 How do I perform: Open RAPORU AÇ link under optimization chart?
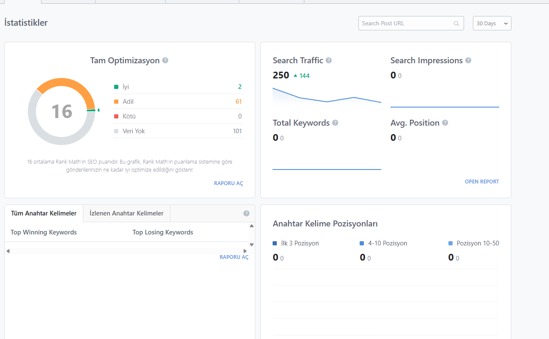pyautogui.click(x=228, y=183)
